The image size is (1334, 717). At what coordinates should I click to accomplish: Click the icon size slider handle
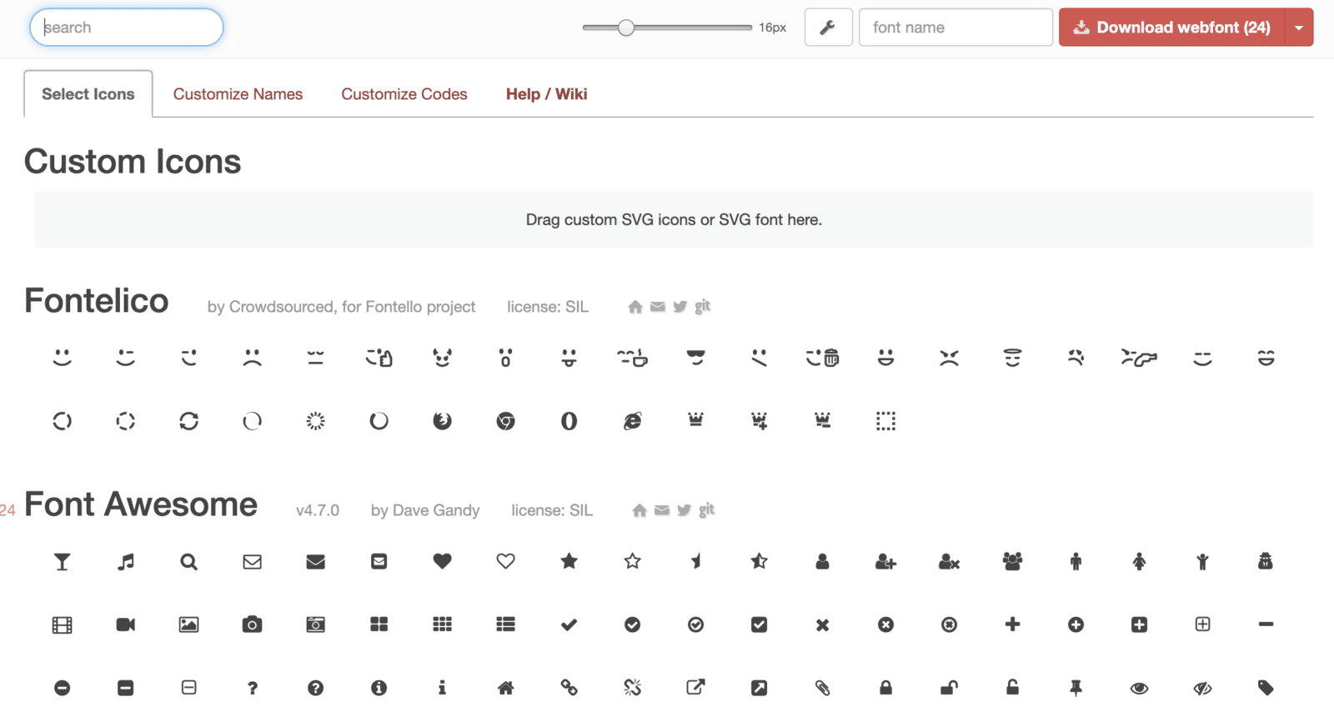[x=626, y=28]
